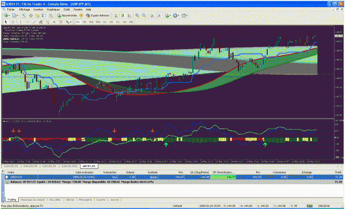Switch to H1 timeframe
Image resolution: width=345 pixels, height=209 pixels.
tap(104, 22)
